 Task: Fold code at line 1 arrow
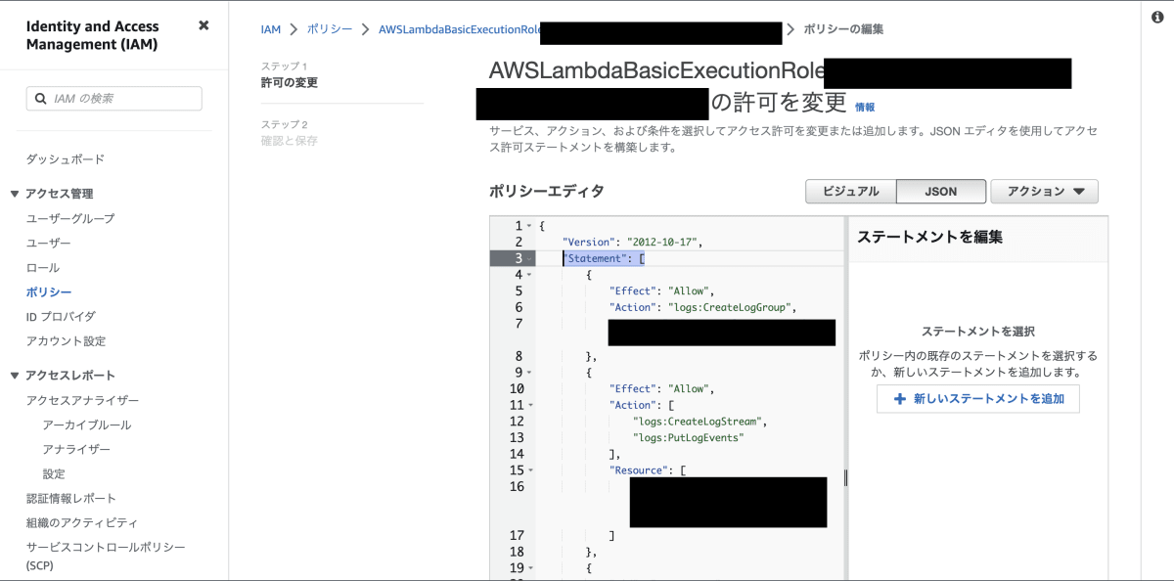[529, 226]
